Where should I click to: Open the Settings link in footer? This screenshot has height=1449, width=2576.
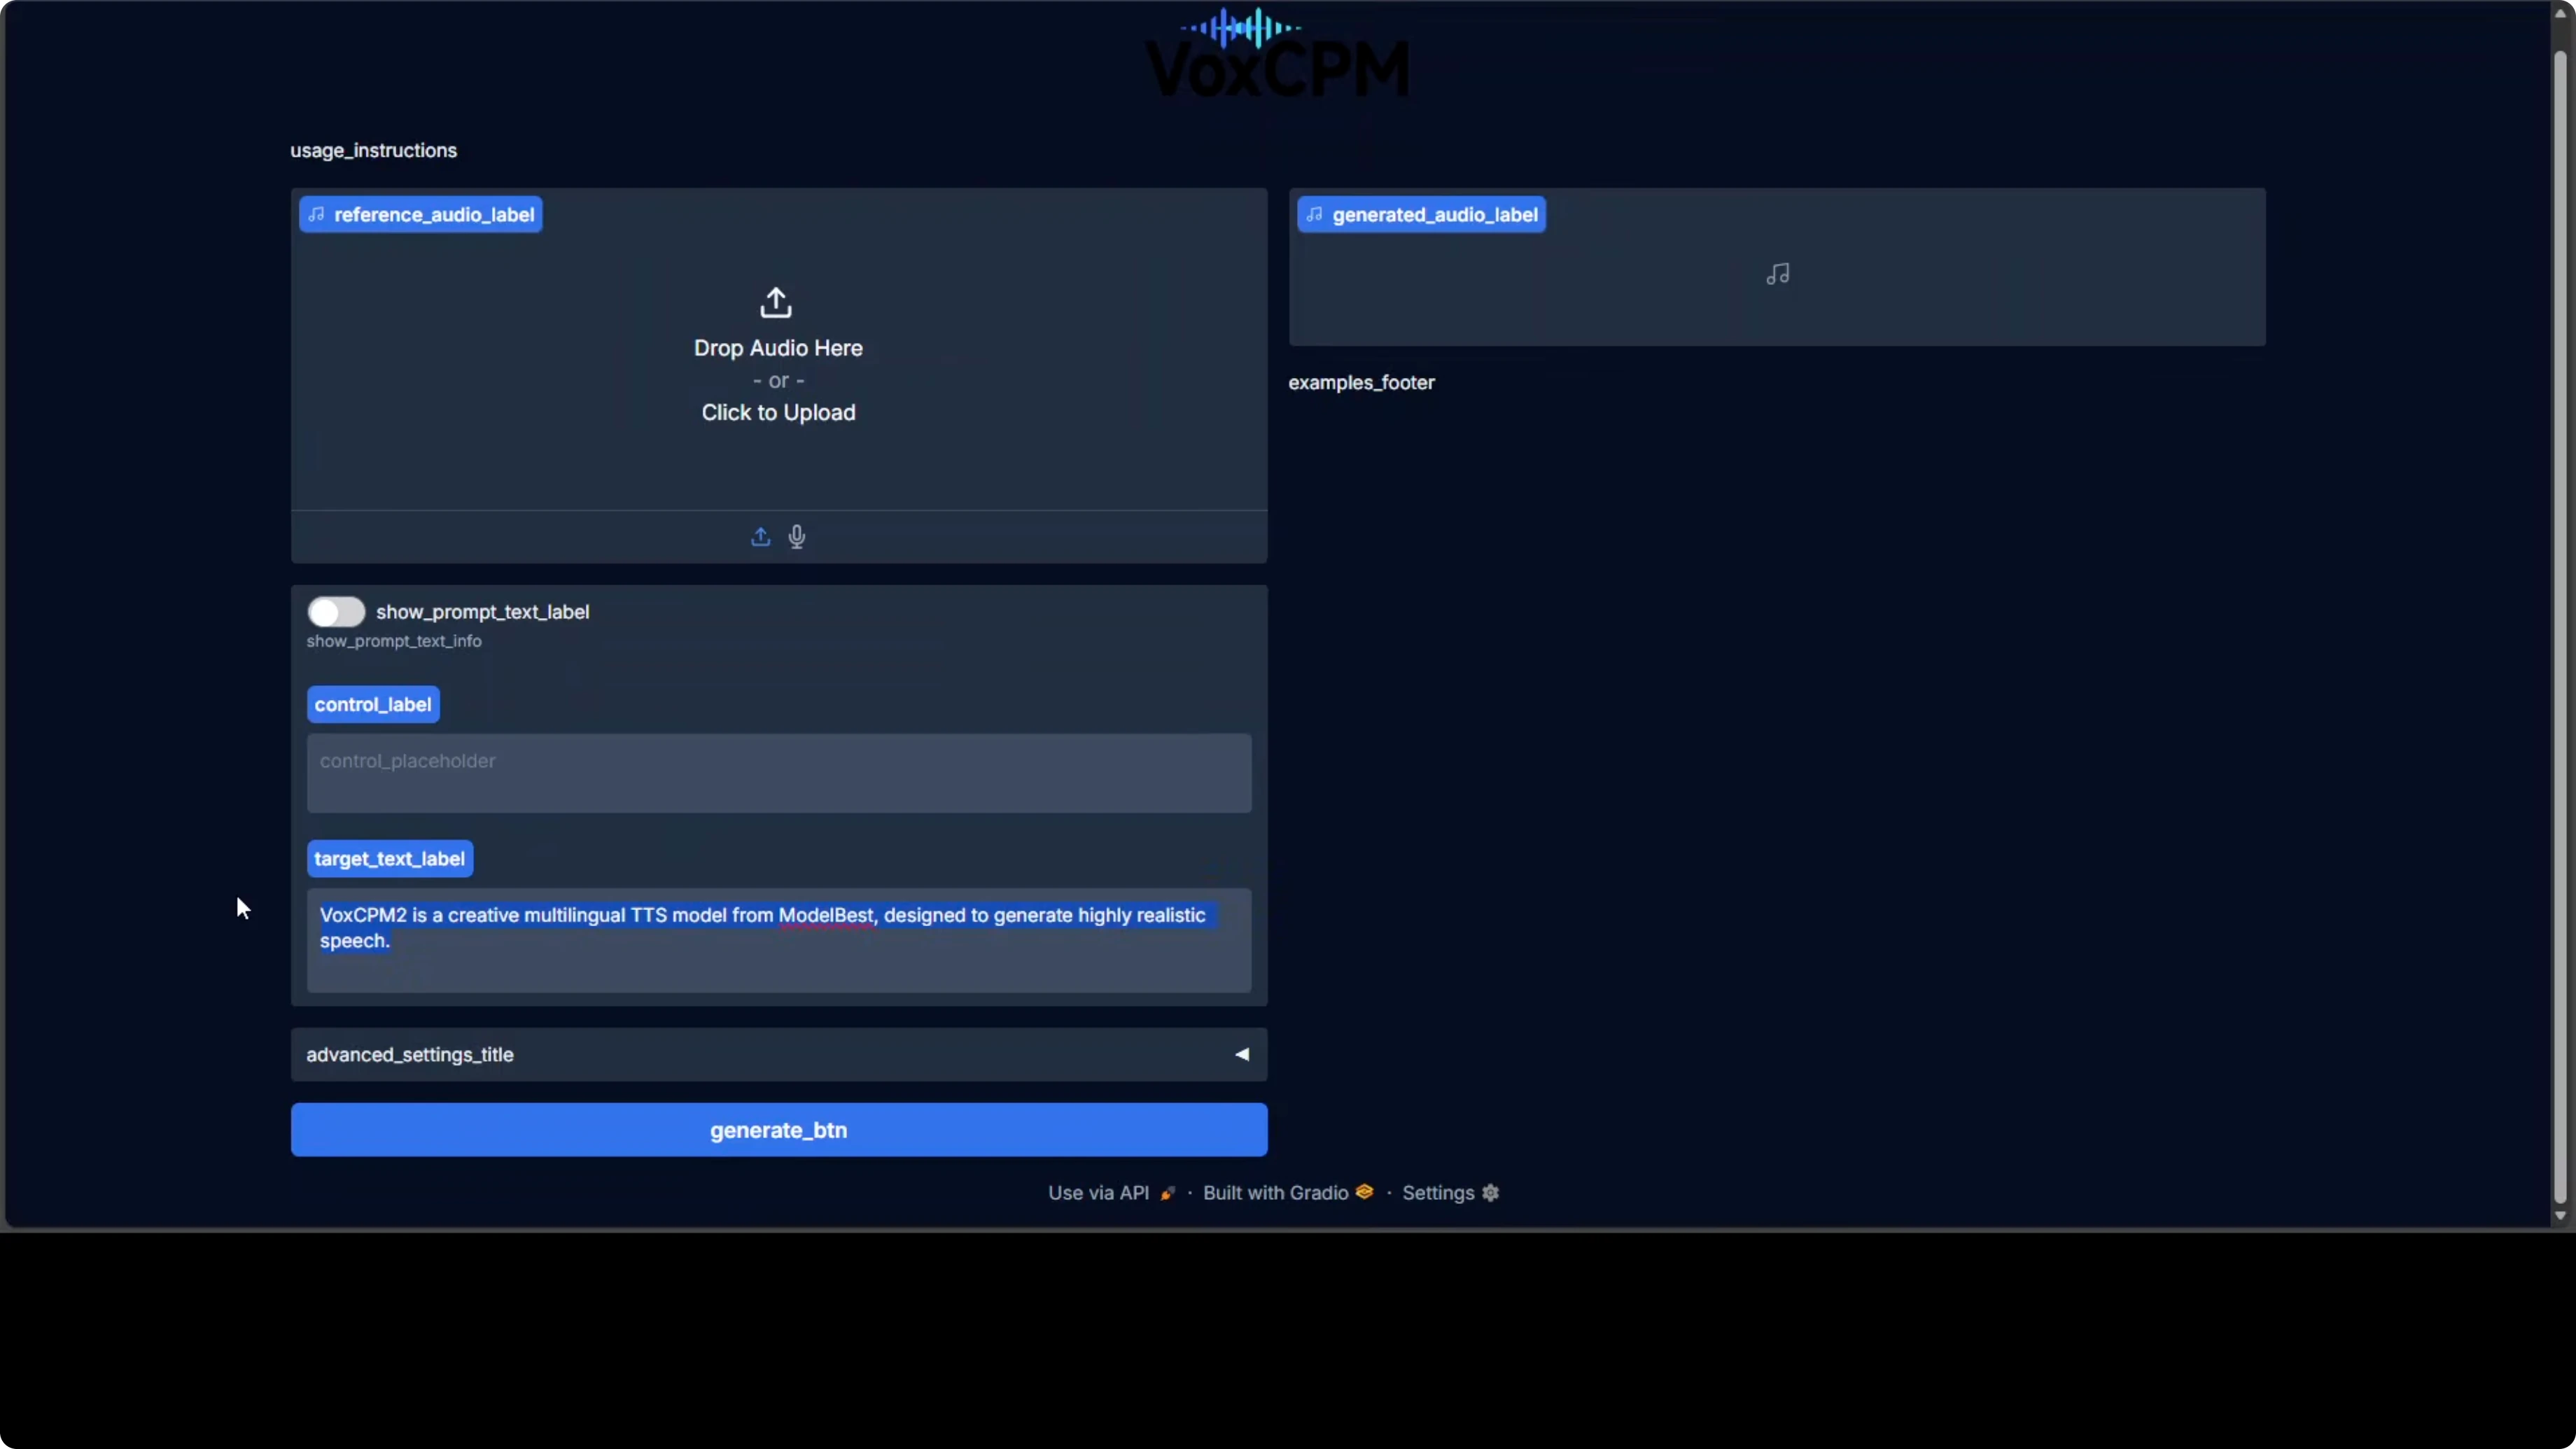coord(1437,1192)
